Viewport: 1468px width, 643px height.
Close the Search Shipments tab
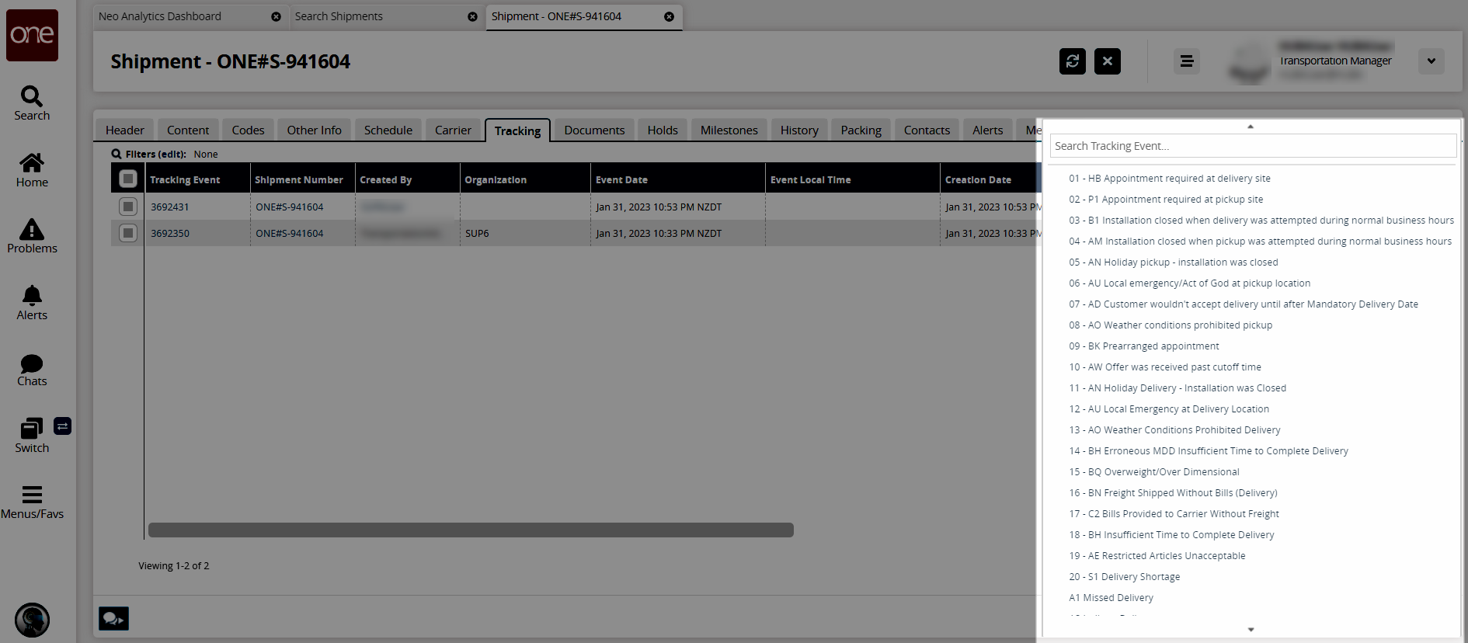[x=472, y=16]
